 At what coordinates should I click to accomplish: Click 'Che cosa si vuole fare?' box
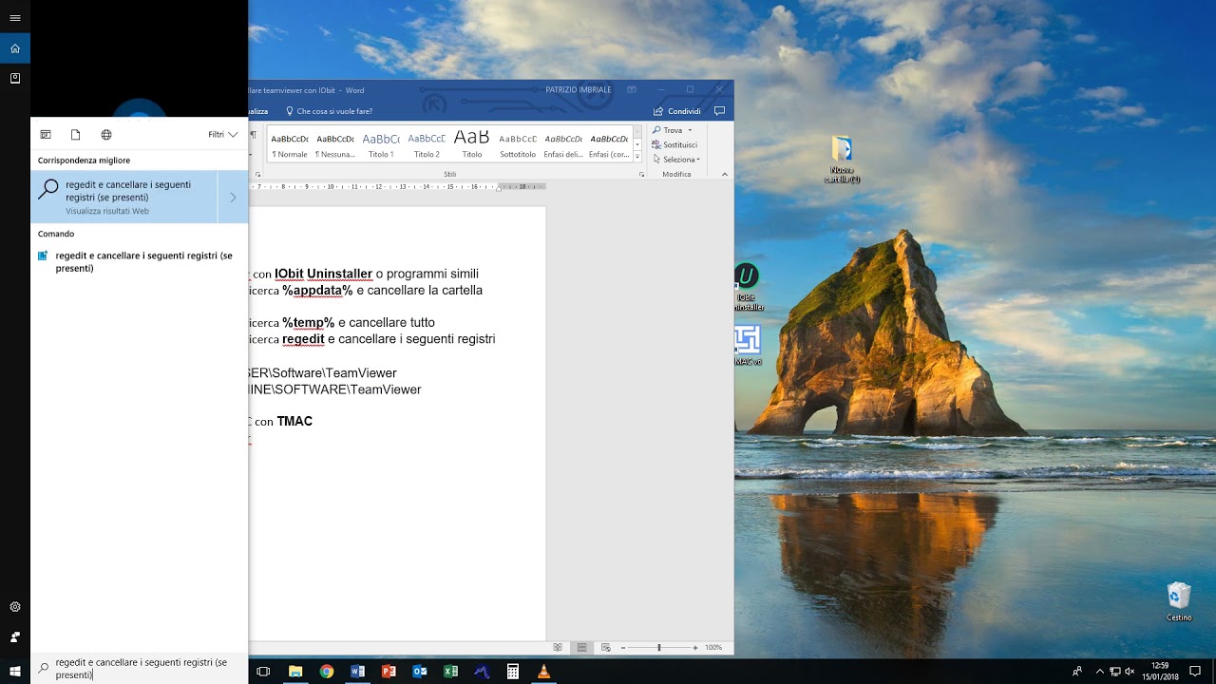point(329,111)
